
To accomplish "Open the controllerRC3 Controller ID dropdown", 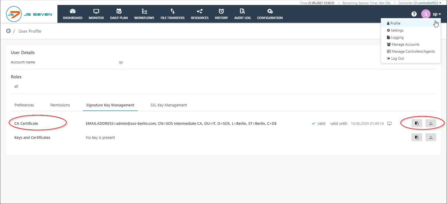I will coord(430,3).
